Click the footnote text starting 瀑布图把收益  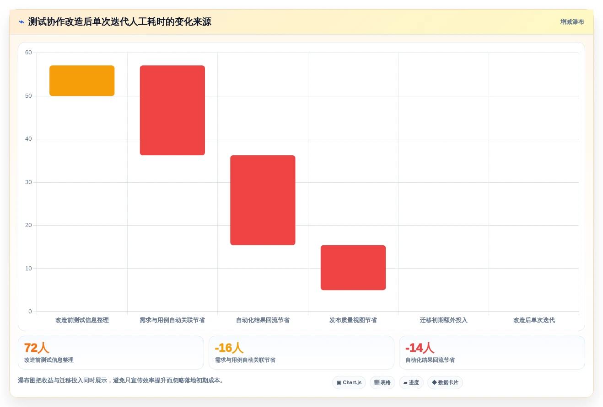tap(122, 381)
